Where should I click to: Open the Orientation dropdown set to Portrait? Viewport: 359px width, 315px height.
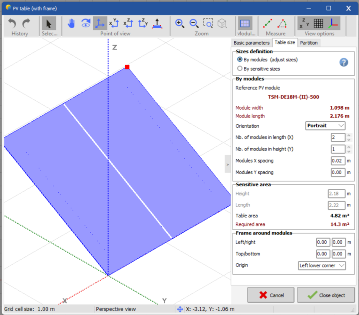click(x=325, y=126)
